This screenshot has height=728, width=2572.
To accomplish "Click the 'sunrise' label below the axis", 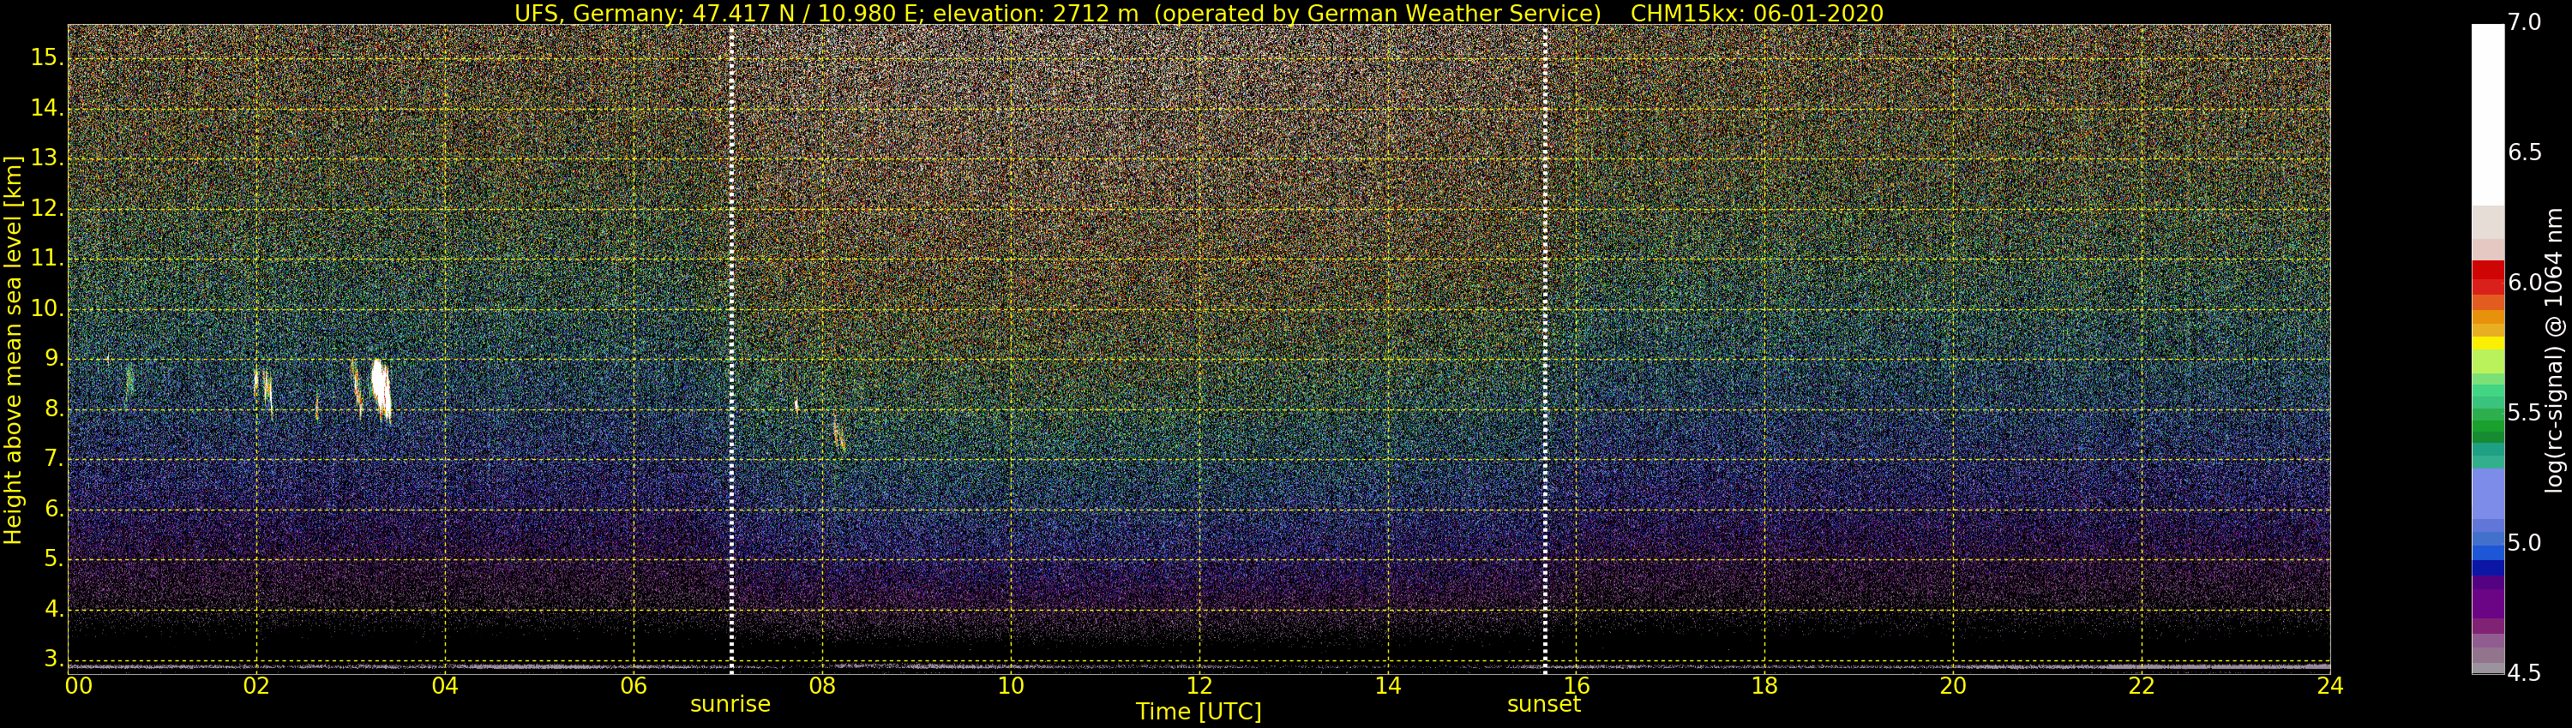I will (730, 704).
